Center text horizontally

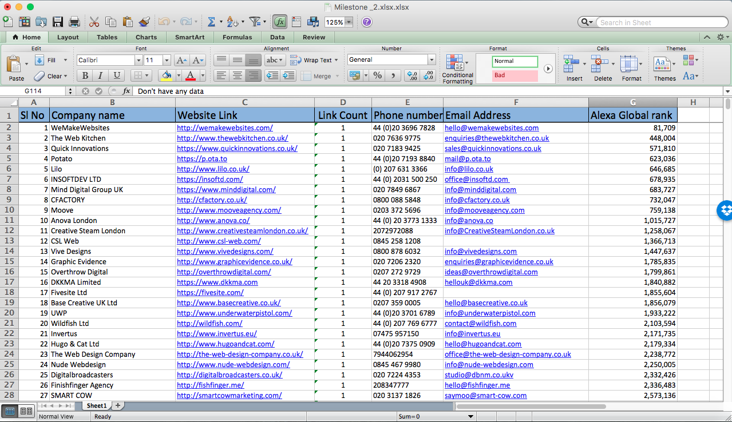238,75
